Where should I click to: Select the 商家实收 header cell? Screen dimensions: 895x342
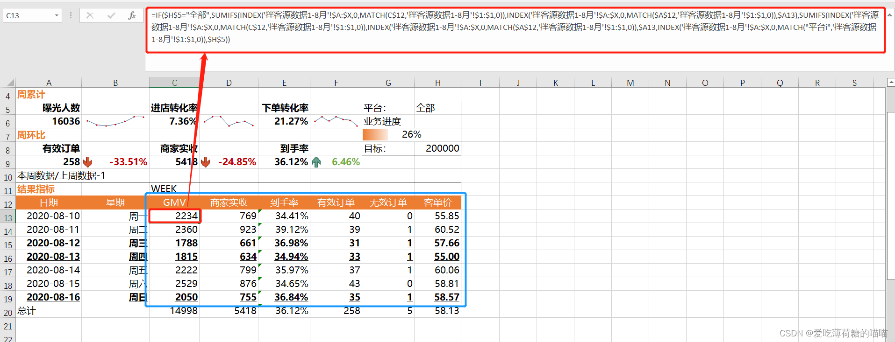click(x=229, y=202)
